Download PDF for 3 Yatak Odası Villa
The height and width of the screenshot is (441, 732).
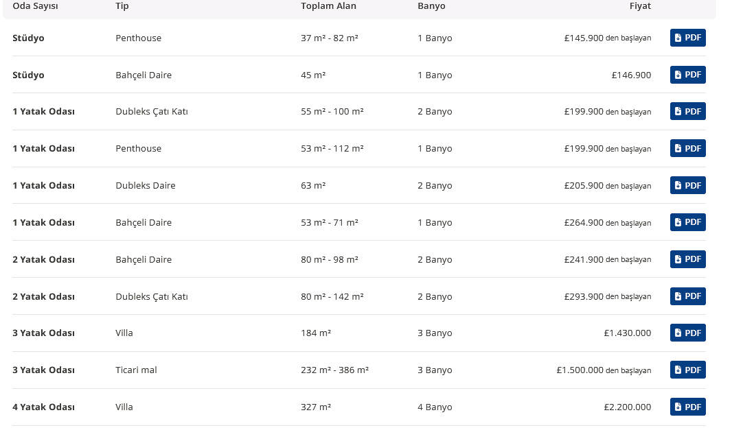click(x=687, y=333)
